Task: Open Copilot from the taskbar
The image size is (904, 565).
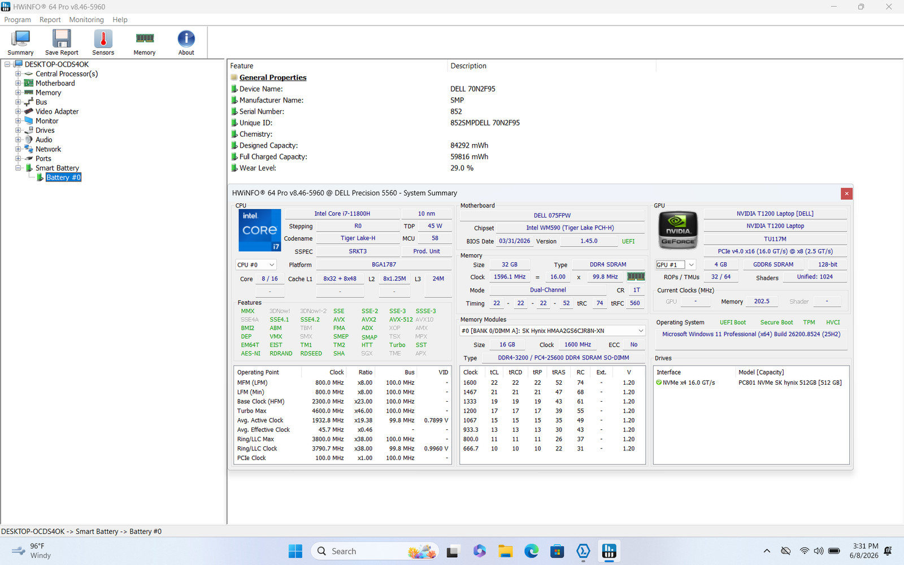Action: (479, 551)
